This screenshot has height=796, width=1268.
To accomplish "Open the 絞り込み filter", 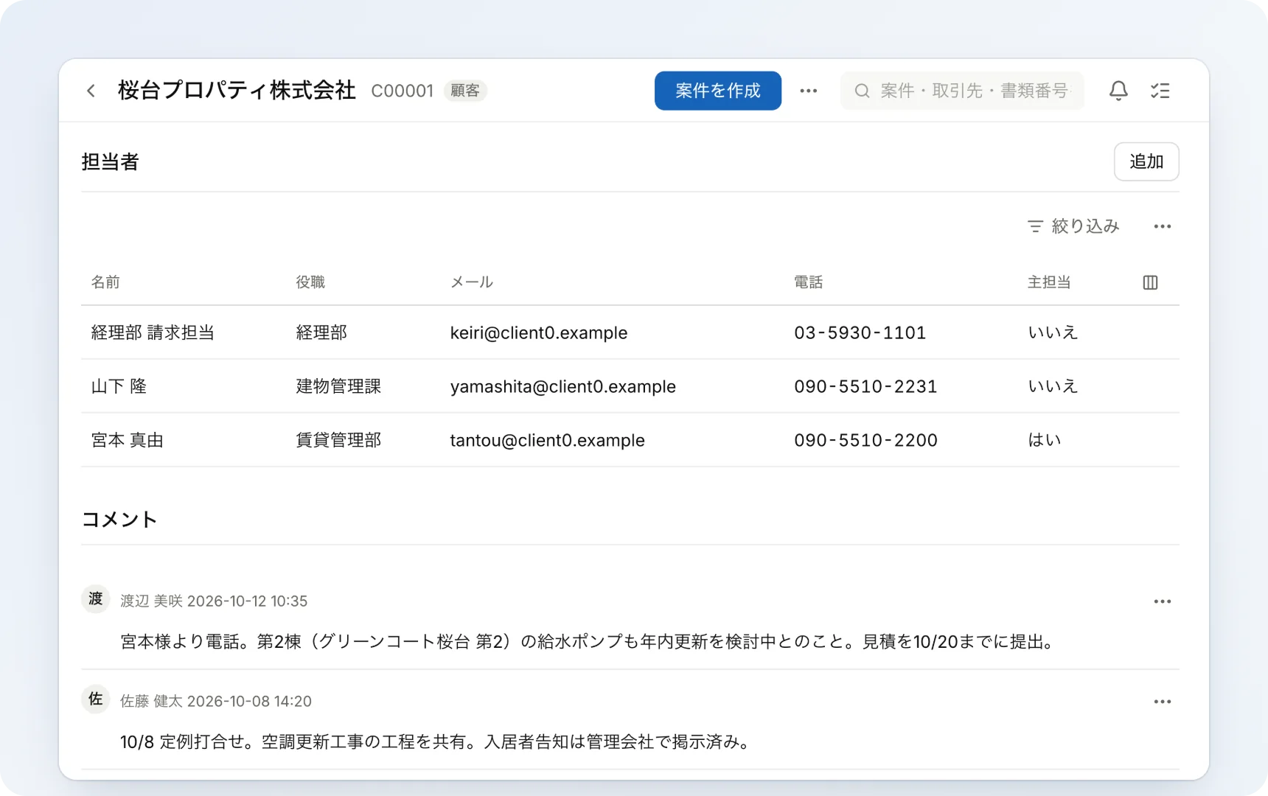I will [1073, 226].
